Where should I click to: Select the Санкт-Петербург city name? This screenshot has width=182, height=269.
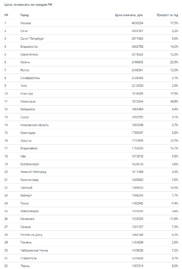(x=32, y=39)
